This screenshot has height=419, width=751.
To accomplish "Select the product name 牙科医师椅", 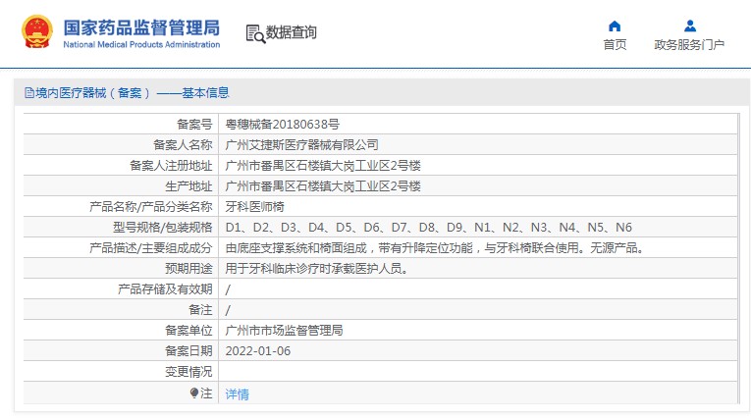I will (255, 207).
